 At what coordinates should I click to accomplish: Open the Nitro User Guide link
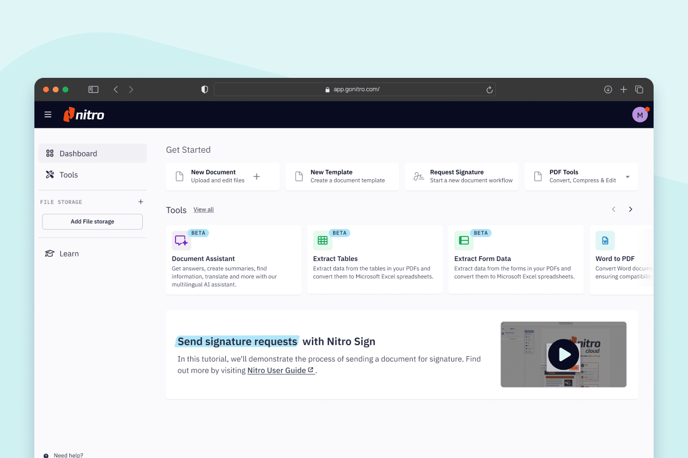[x=277, y=370]
